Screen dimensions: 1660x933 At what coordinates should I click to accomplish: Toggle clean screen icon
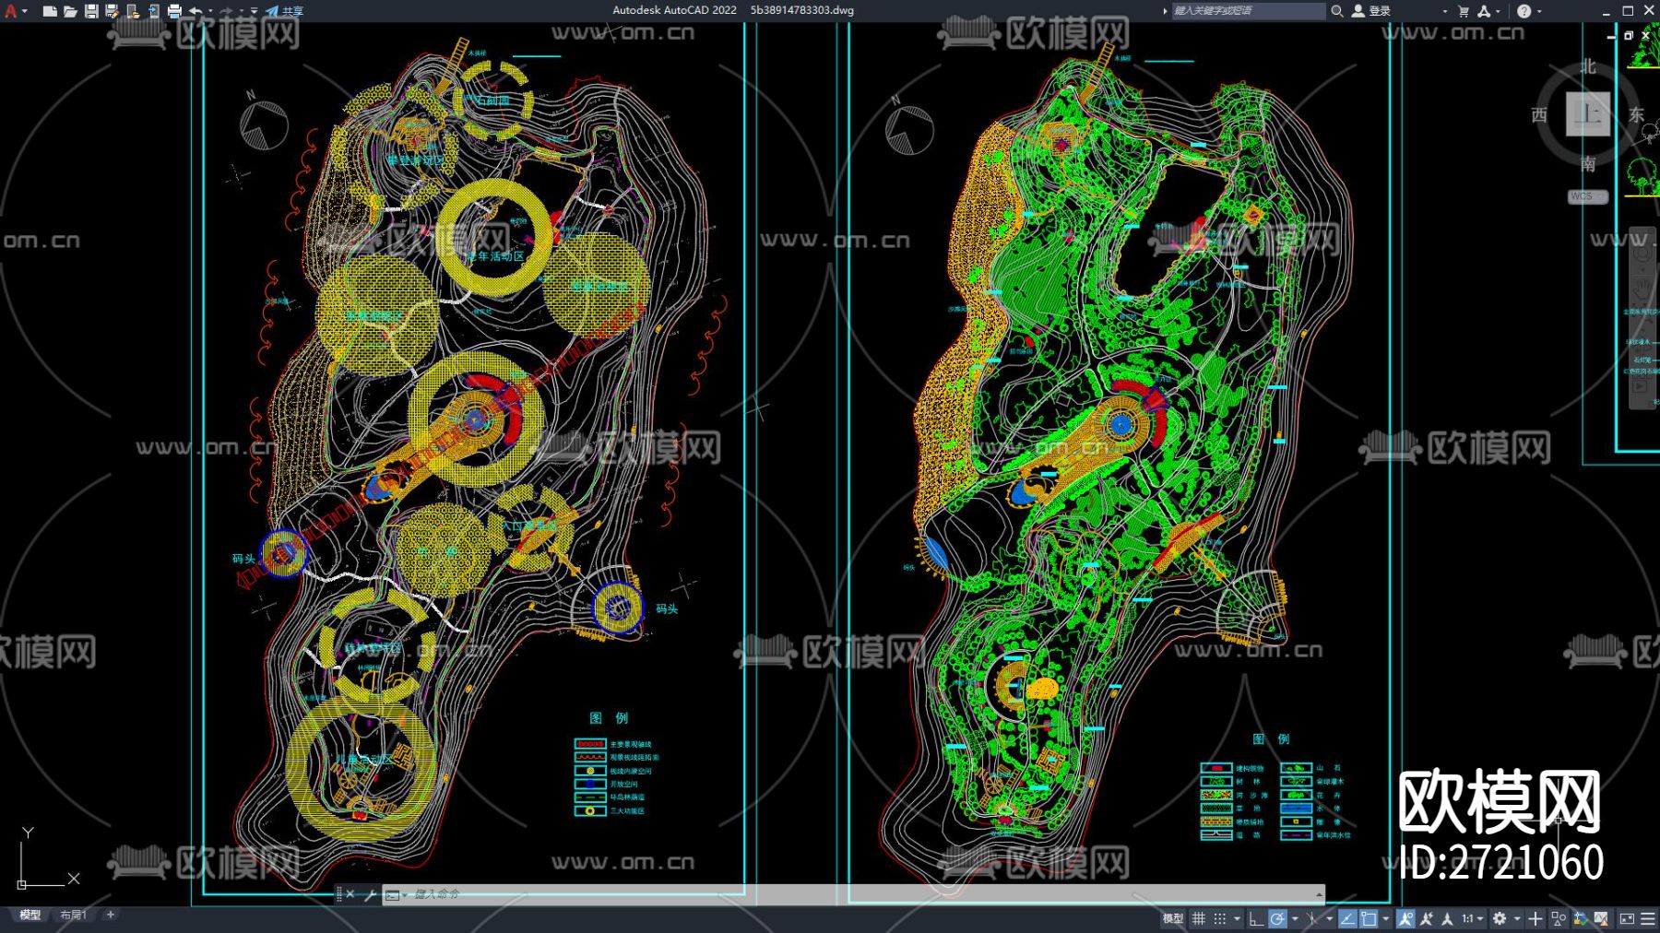1627,919
